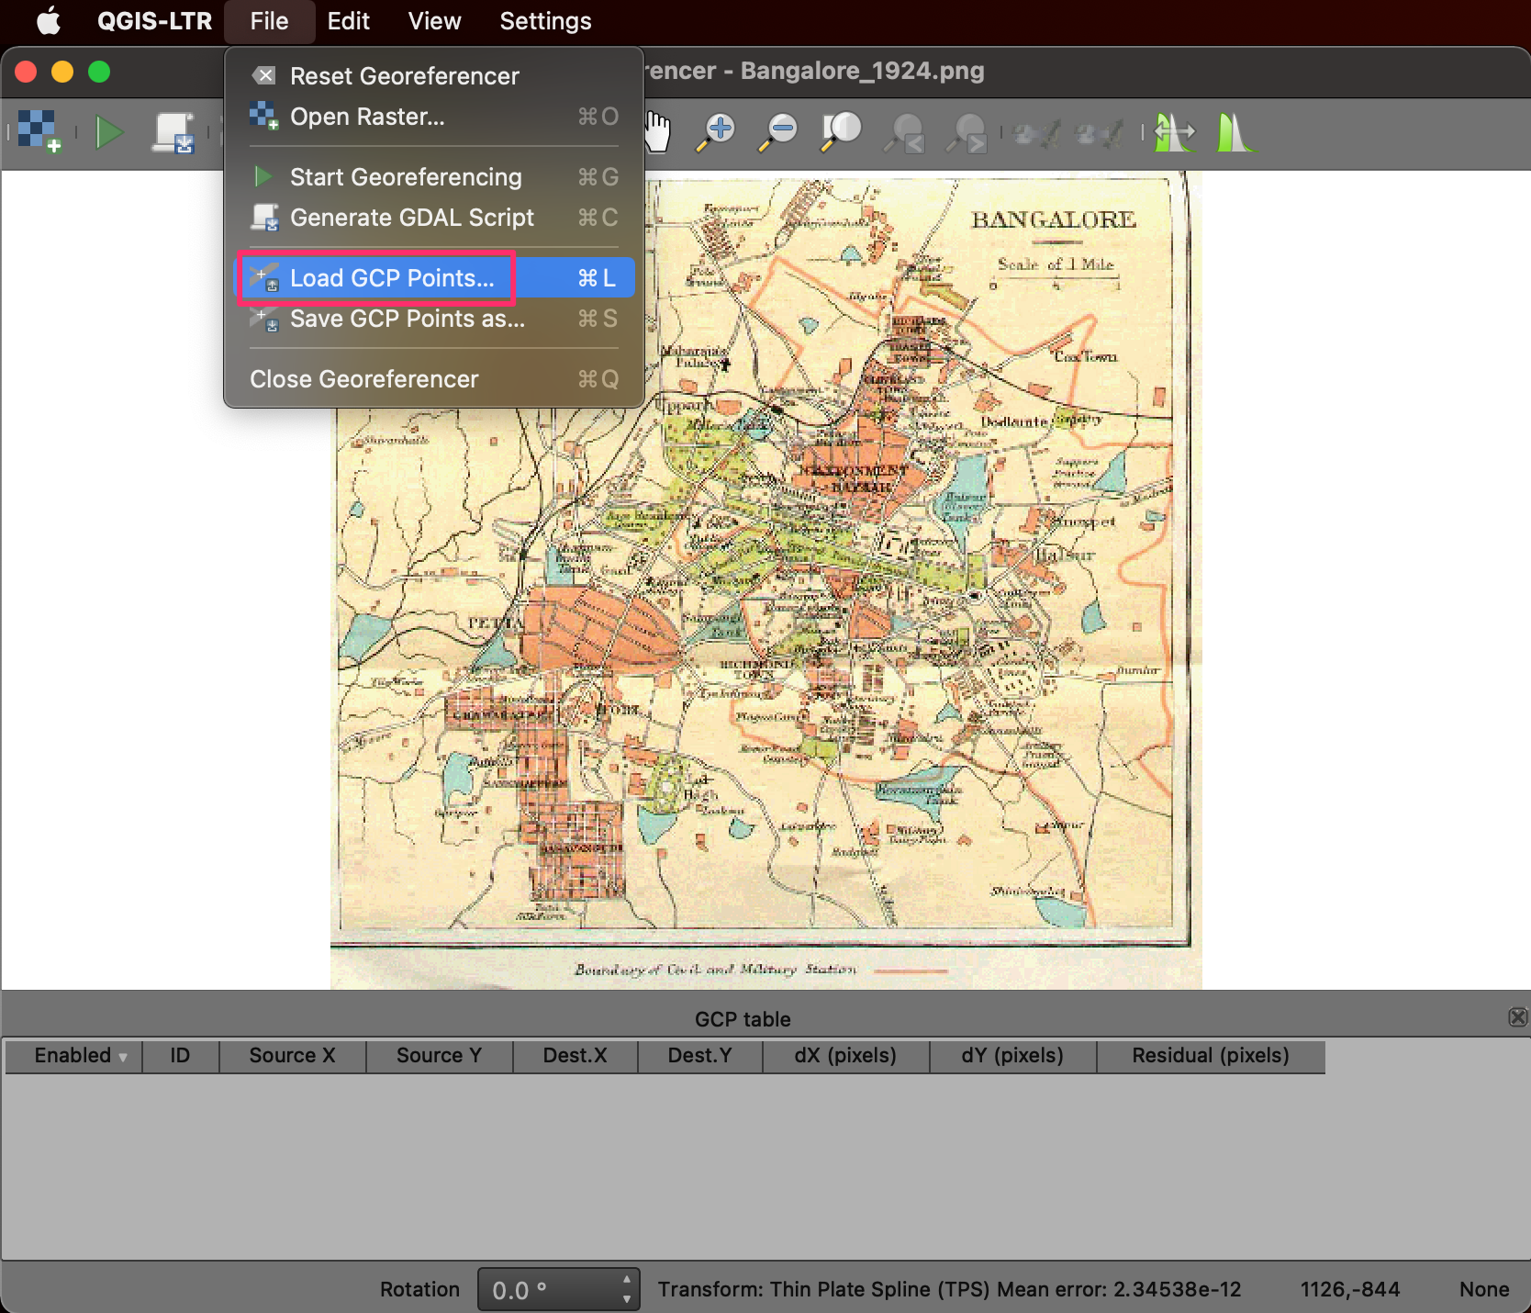The image size is (1531, 1313).
Task: Click the dX (pixels) column header
Action: [x=845, y=1056]
